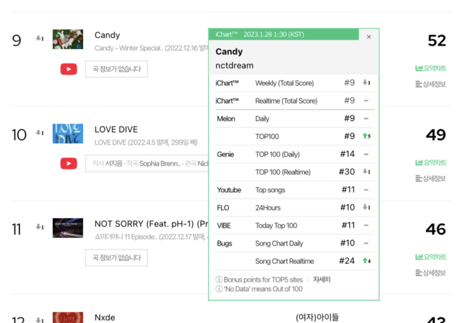Open Candy album thumbnail
Viewport: 466px width, 323px height.
click(x=68, y=39)
